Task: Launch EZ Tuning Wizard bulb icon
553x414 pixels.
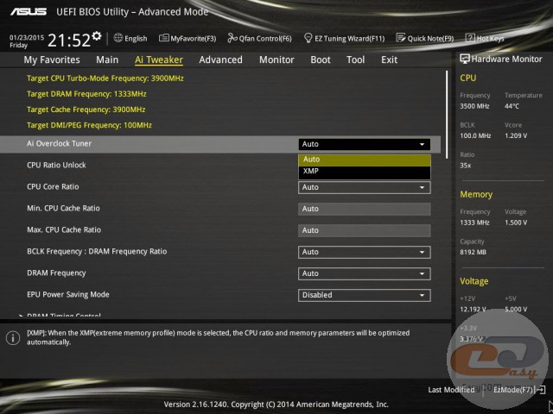Action: tap(308, 38)
